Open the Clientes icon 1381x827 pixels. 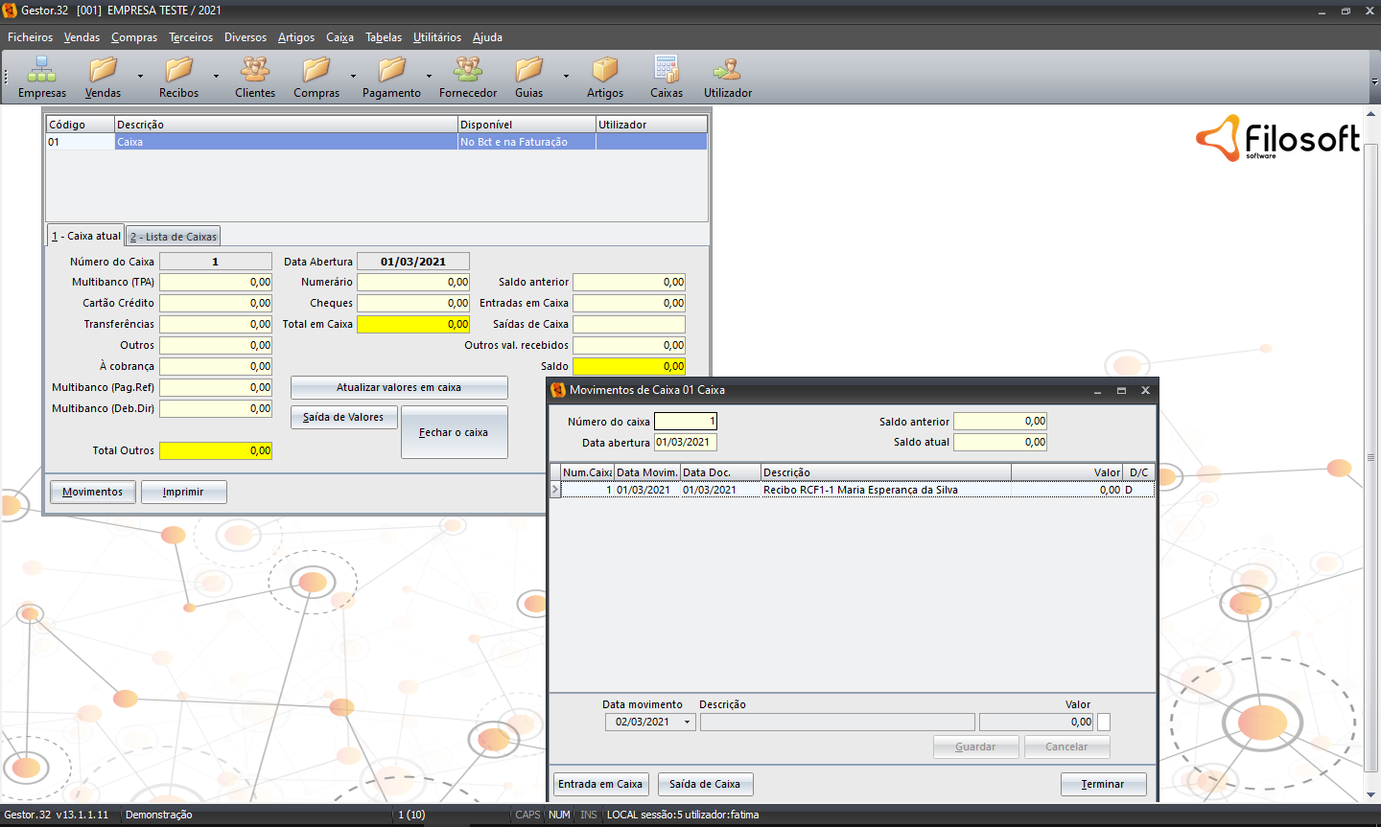point(255,70)
